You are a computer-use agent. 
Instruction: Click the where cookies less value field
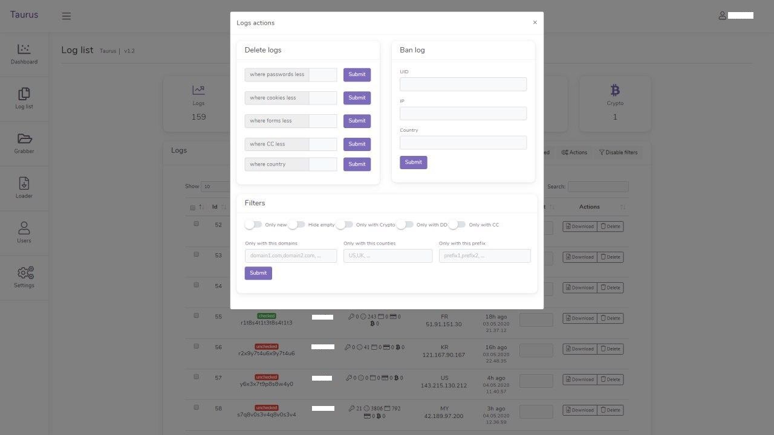click(323, 98)
